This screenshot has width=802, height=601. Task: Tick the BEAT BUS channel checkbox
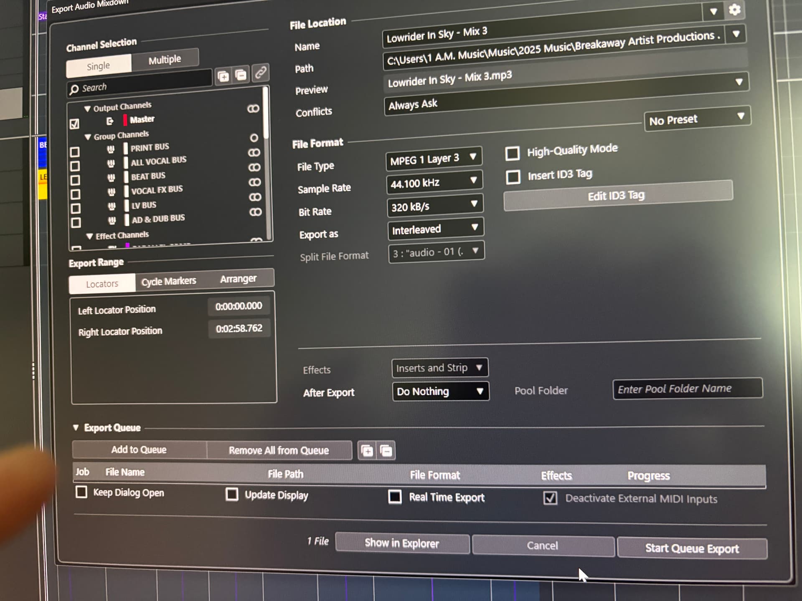coord(75,180)
